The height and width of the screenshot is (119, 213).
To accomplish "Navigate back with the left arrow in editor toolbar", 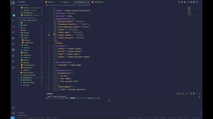I will pos(182,2).
